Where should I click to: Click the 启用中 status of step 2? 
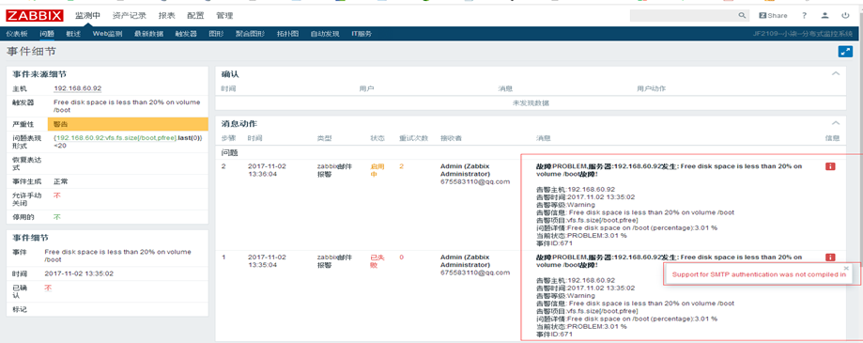378,171
